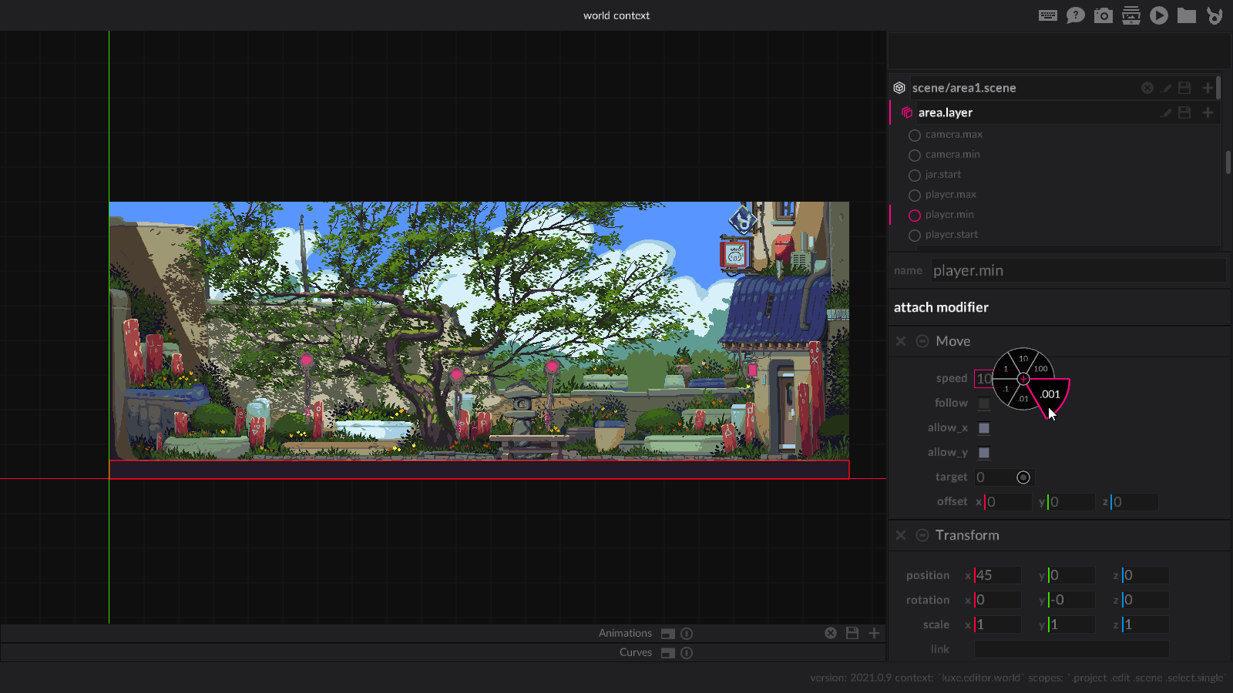Screen dimensions: 1233x693
Task: Click the scale x field
Action: point(998,624)
